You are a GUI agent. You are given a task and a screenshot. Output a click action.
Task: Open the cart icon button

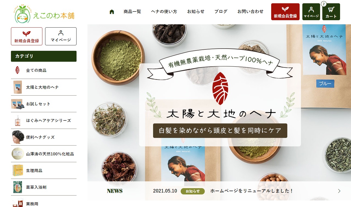[x=331, y=12]
